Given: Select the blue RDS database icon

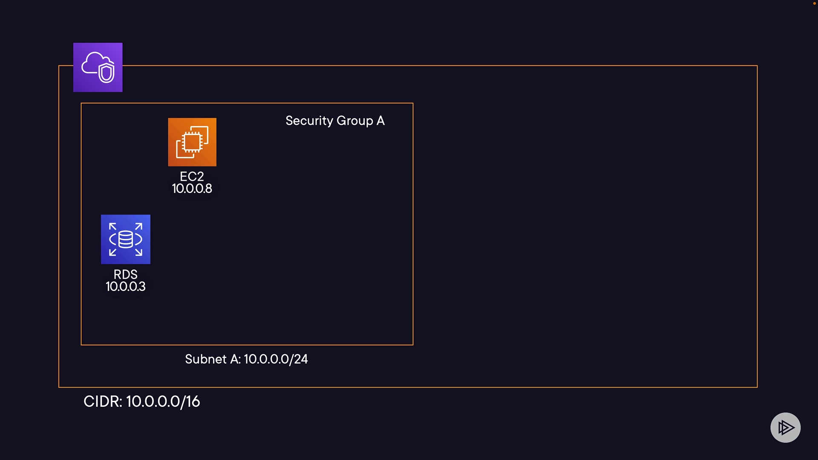Looking at the screenshot, I should pyautogui.click(x=126, y=239).
